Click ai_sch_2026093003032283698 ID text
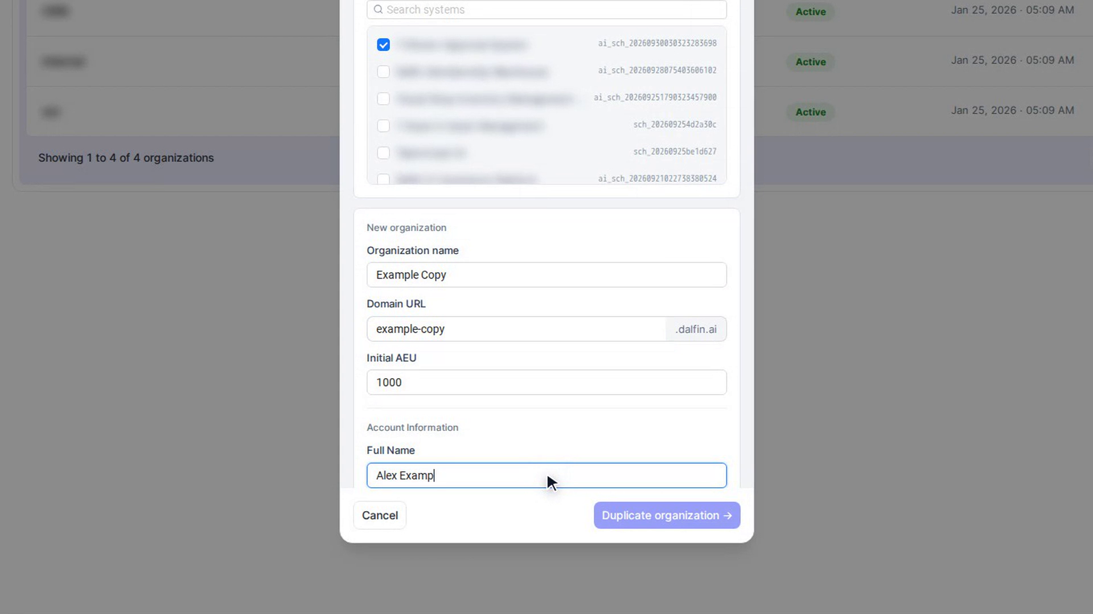Viewport: 1093px width, 614px height. coord(657,43)
